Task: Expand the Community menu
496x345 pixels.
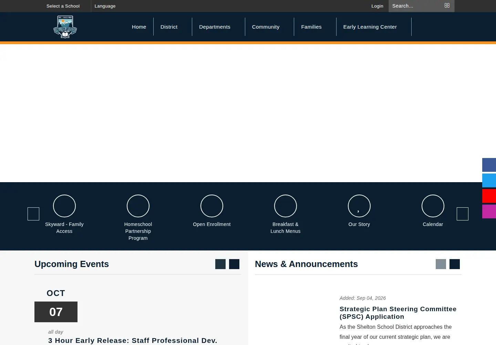Action: click(x=266, y=27)
